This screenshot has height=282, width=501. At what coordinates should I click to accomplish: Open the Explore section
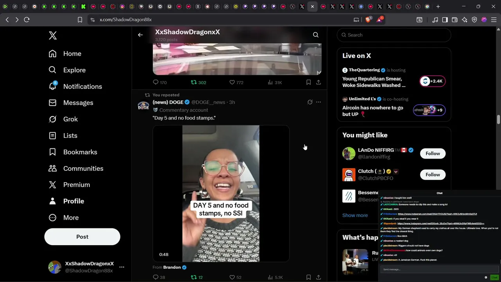pyautogui.click(x=67, y=70)
